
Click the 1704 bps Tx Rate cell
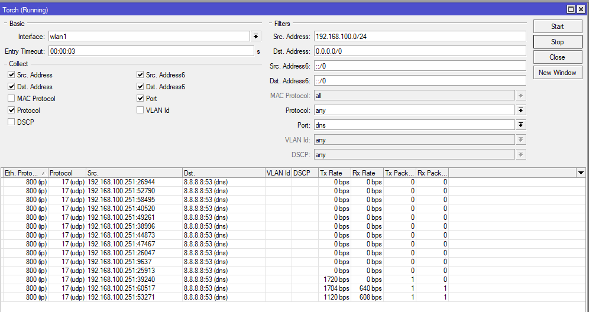335,288
